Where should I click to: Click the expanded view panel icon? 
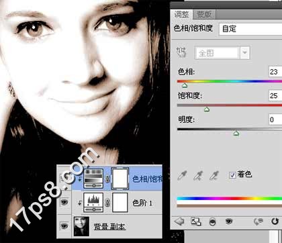coord(195,222)
